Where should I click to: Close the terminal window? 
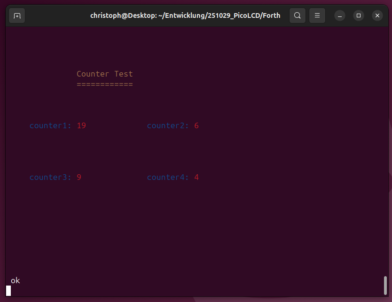pyautogui.click(x=377, y=15)
